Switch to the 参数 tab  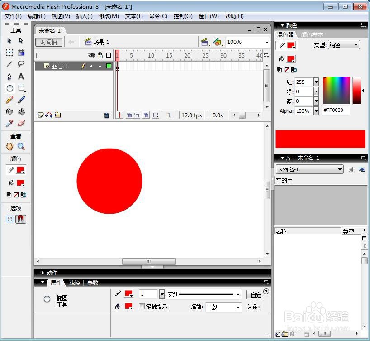(x=93, y=283)
